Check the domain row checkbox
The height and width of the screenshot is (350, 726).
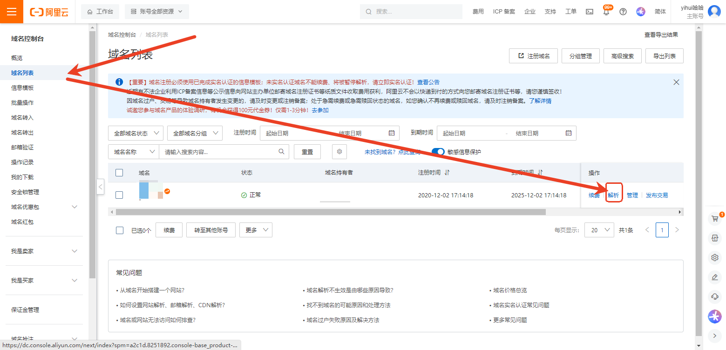(x=119, y=195)
